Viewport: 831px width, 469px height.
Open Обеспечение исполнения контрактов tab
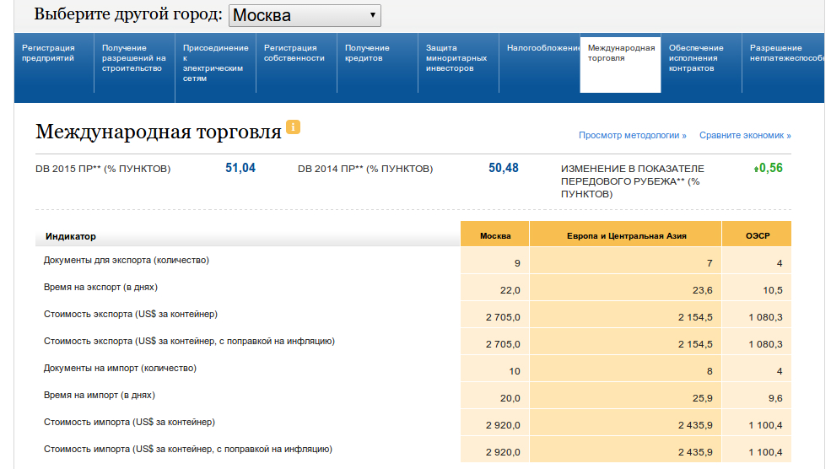point(702,63)
